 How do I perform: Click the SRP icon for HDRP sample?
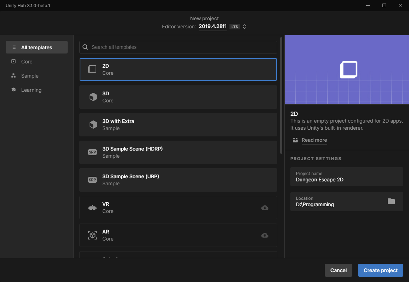click(92, 152)
